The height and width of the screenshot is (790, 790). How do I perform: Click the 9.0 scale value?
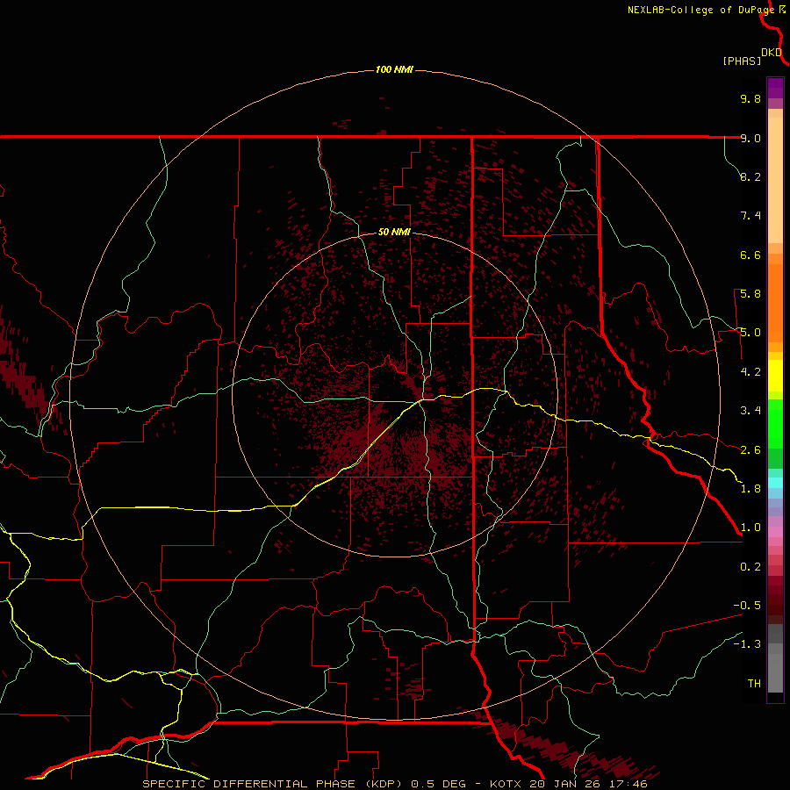pos(750,138)
